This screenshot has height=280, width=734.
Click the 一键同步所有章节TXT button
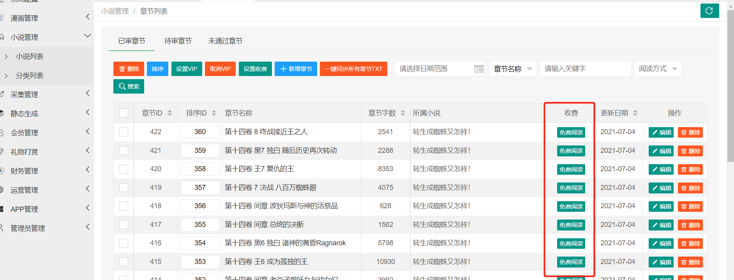pyautogui.click(x=353, y=69)
